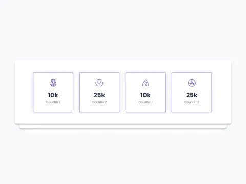The image size is (246, 184).
Task: Click the faint third stacked layer at the bottom
Action: (x=123, y=131)
